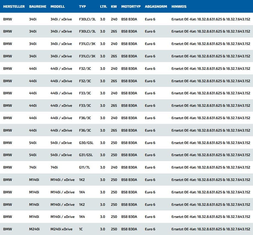Click BMW in the G30/G5L row
This screenshot has height=235, width=253.
coord(7,143)
